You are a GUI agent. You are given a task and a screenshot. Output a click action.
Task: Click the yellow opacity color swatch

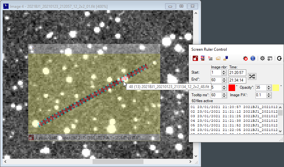(x=276, y=88)
